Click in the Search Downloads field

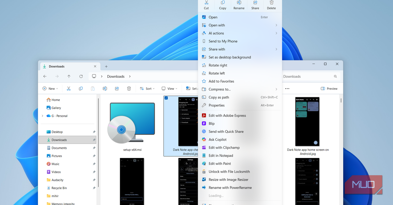pos(311,76)
